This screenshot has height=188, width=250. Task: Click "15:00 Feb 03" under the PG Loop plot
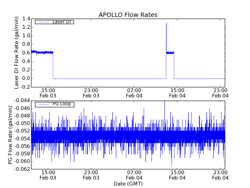pyautogui.click(x=48, y=175)
